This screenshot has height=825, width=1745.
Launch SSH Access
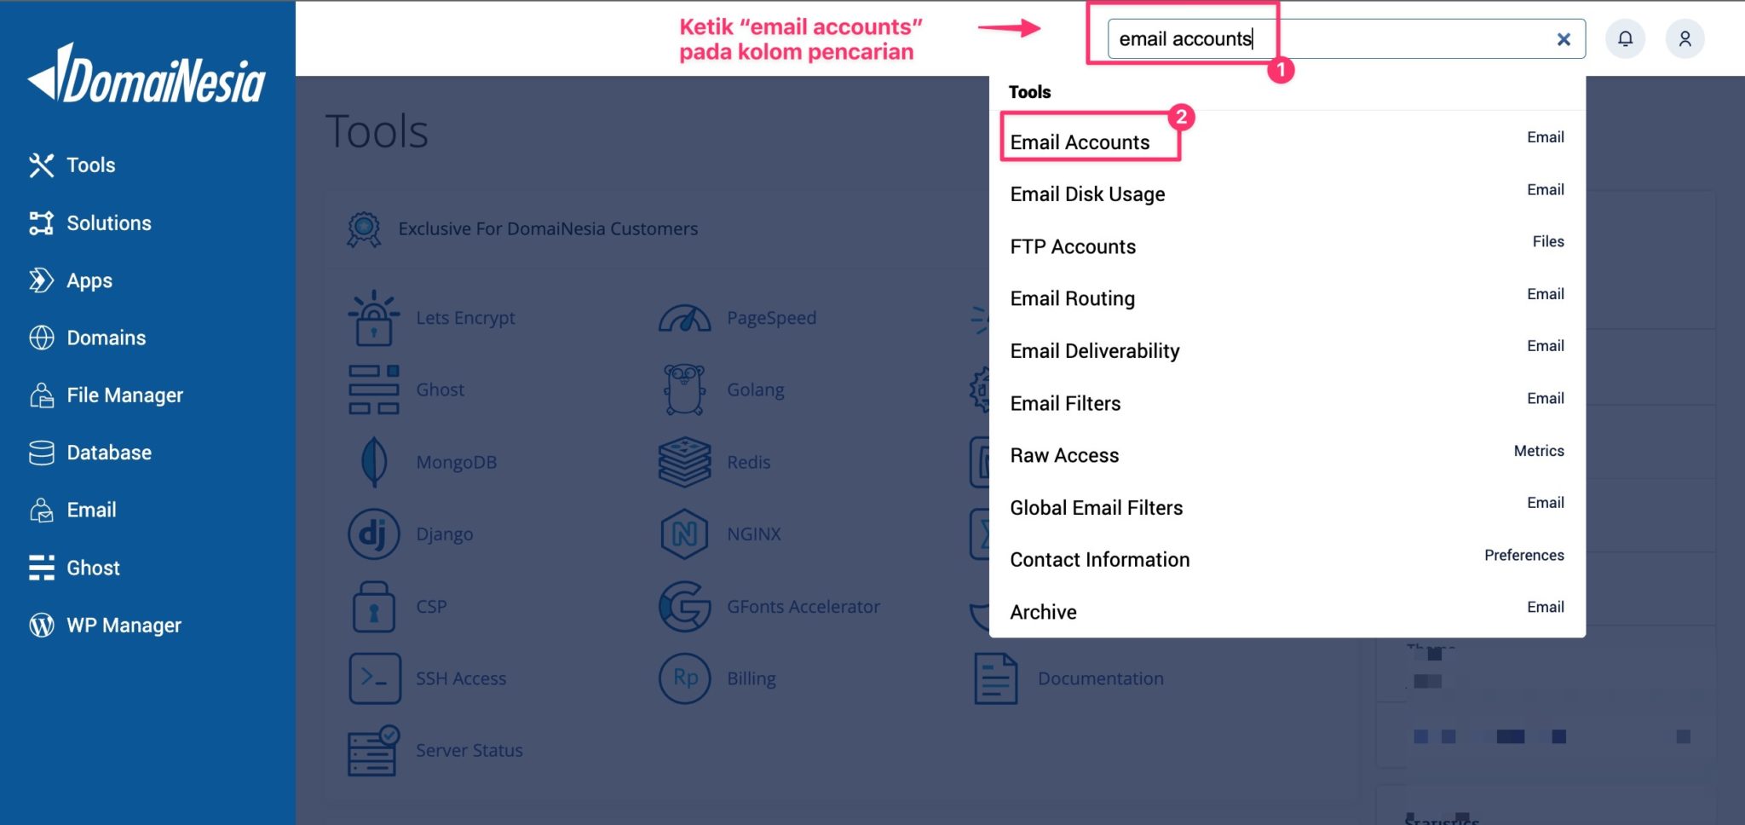[x=461, y=678]
